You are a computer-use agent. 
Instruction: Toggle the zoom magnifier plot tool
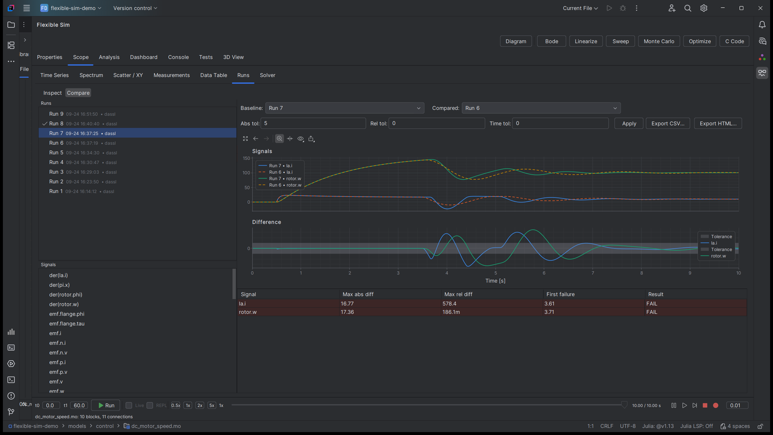click(279, 139)
